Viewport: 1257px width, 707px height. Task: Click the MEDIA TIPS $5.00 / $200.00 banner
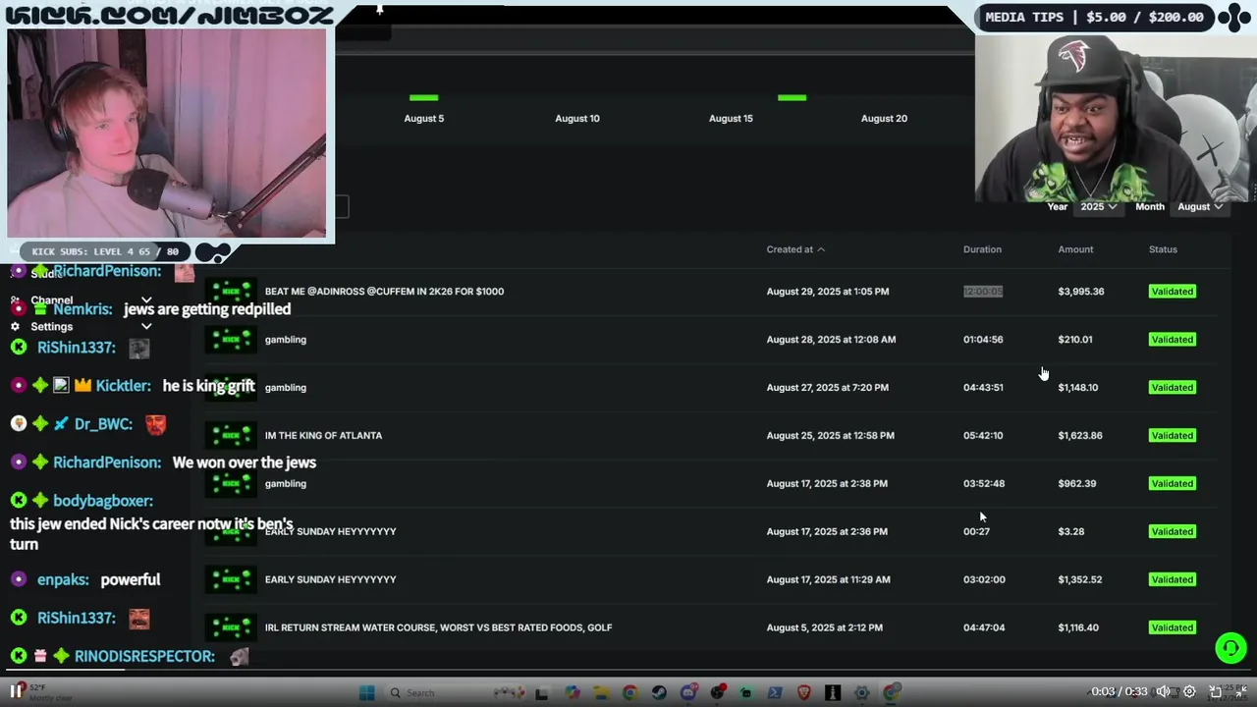click(1094, 17)
